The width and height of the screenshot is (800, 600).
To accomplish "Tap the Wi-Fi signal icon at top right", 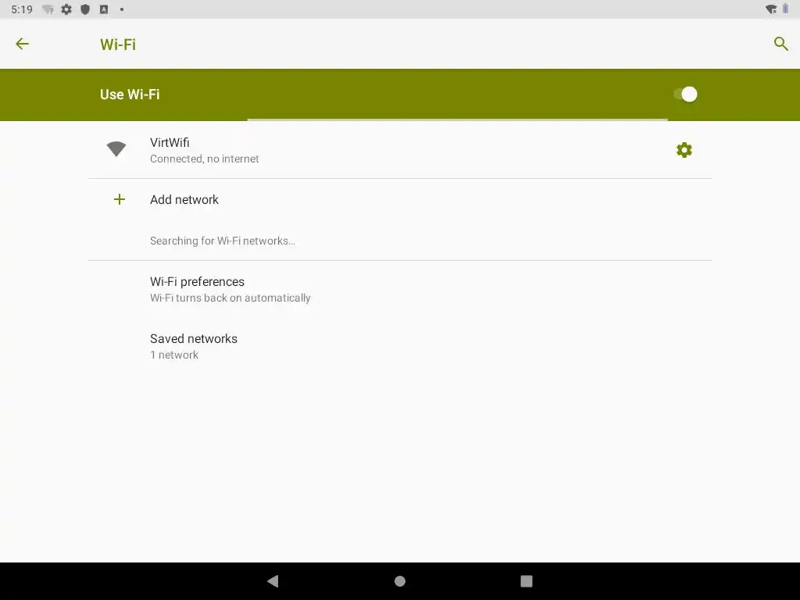I will click(x=771, y=9).
